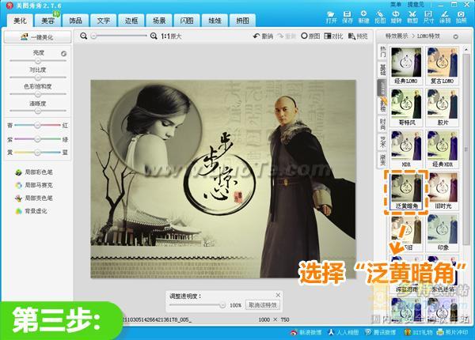Click the zoom-out magnifier icon
475x340 pixels.
click(84, 36)
